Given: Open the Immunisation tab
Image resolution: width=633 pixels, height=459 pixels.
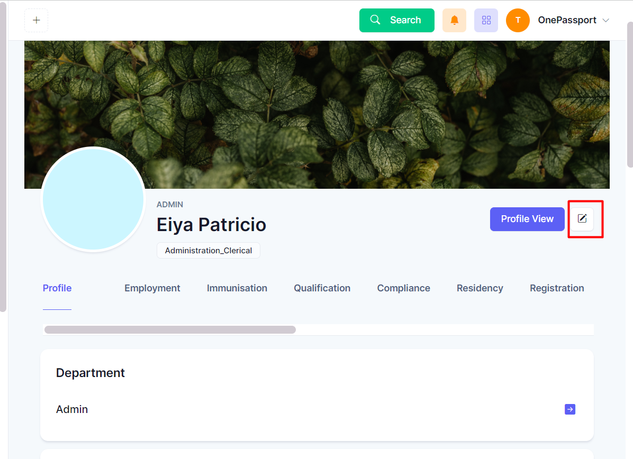Looking at the screenshot, I should (x=237, y=288).
